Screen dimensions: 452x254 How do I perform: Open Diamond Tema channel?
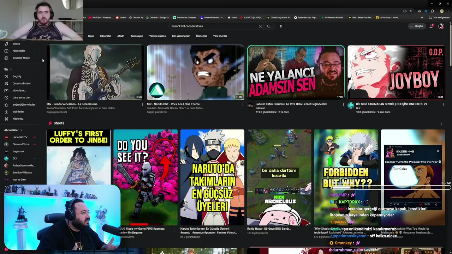point(21,144)
